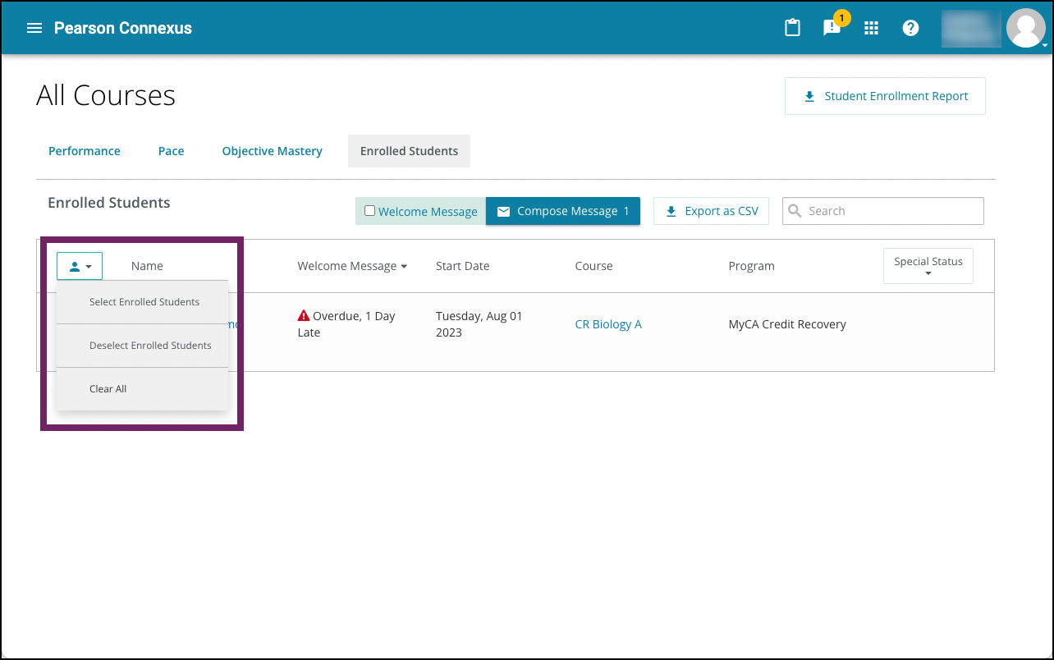Open the announcements icon with badge 1
The image size is (1054, 660).
pyautogui.click(x=832, y=28)
